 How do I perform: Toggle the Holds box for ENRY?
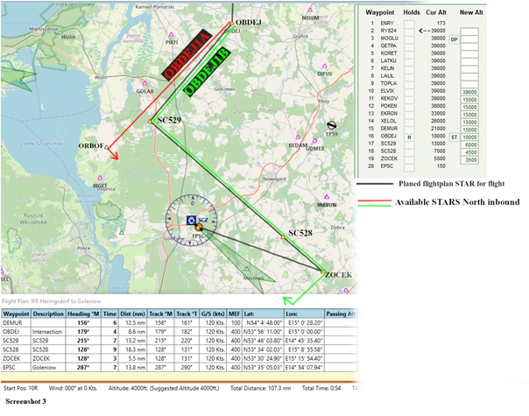409,24
